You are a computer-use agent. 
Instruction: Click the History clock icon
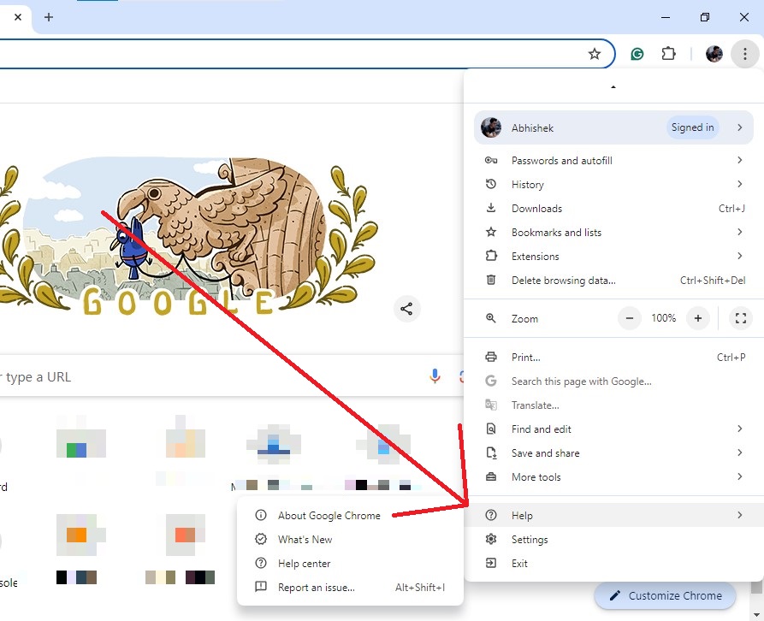pyautogui.click(x=491, y=184)
